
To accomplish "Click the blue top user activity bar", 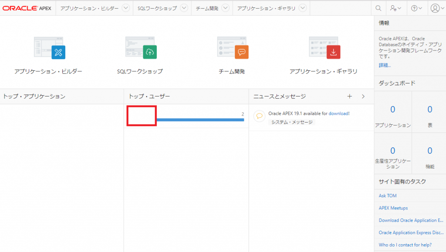I will (x=200, y=120).
